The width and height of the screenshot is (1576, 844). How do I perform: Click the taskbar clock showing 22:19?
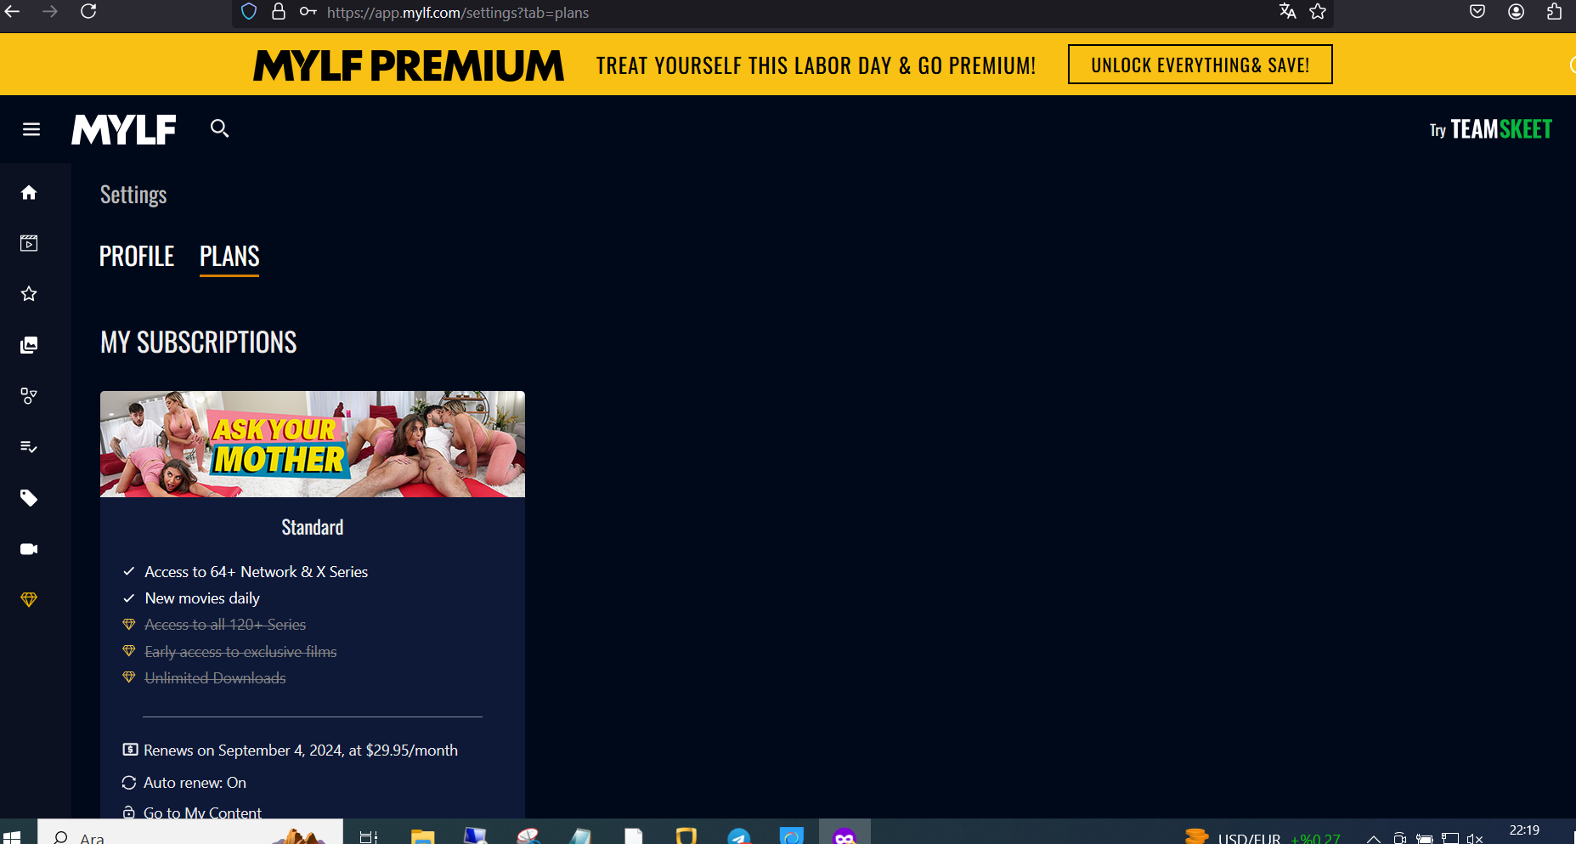pos(1524,831)
